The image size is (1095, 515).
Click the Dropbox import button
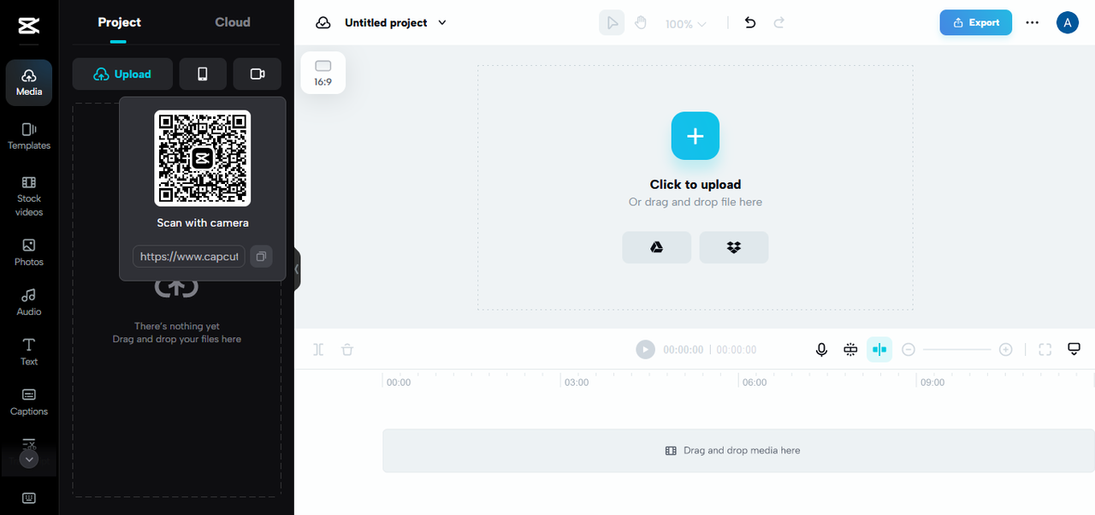tap(733, 247)
